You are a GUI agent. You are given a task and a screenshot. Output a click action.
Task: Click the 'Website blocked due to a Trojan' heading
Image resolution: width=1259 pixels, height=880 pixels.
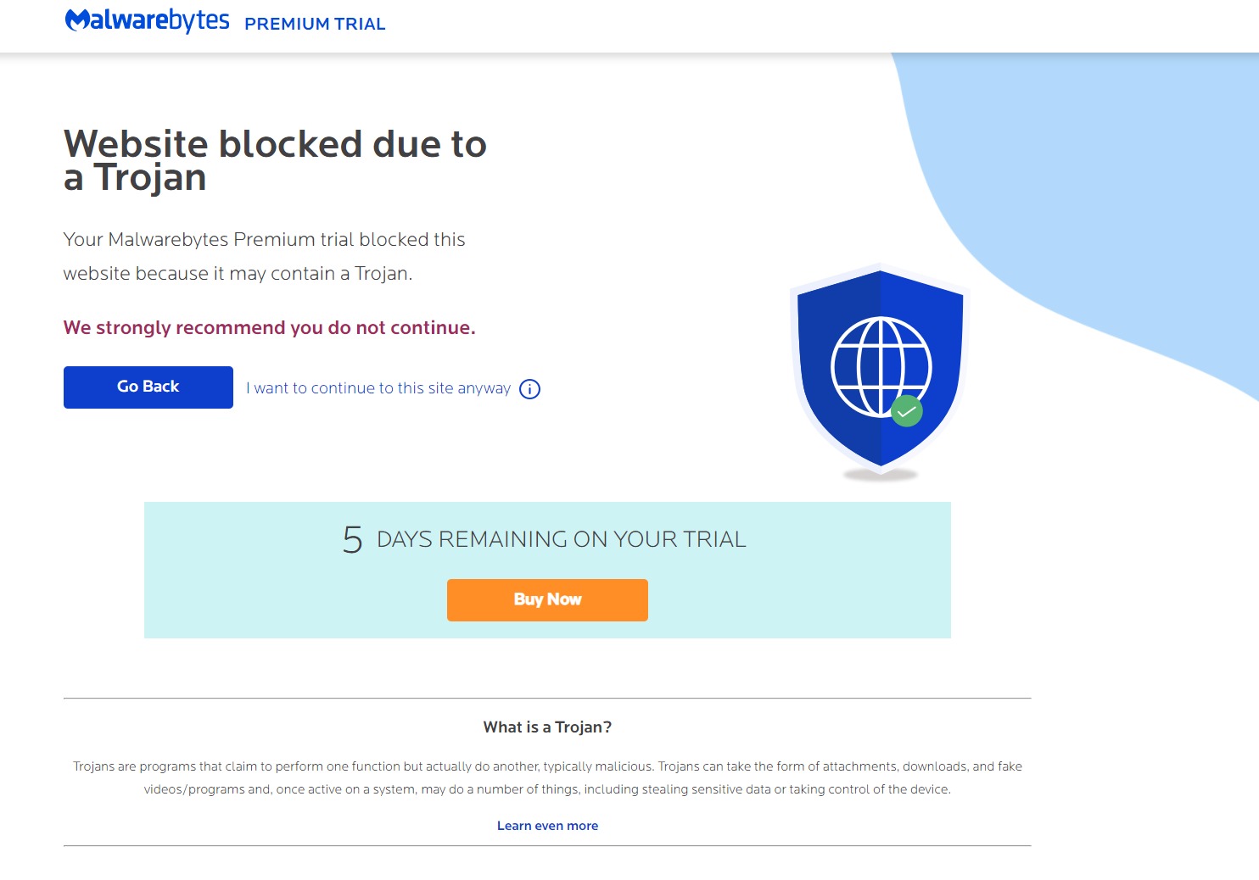tap(275, 160)
